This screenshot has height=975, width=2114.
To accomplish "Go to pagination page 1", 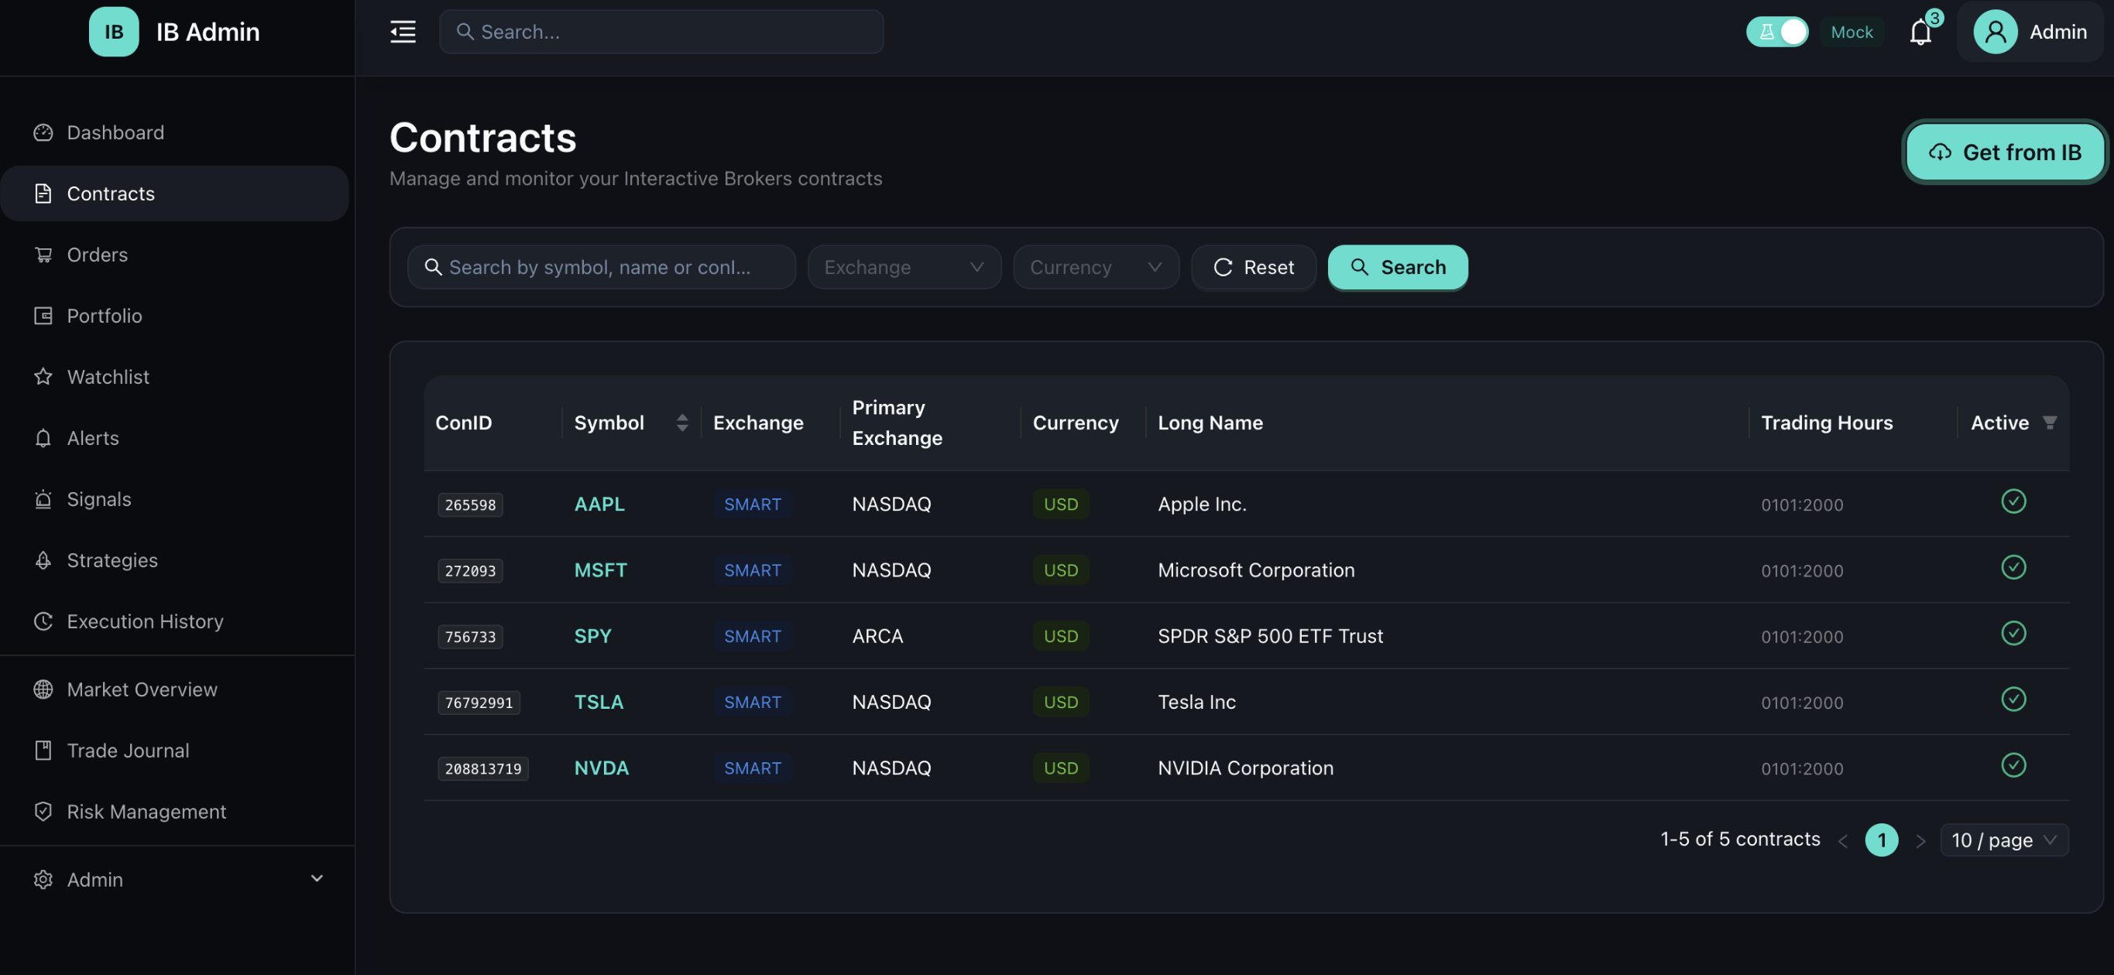I will point(1881,840).
